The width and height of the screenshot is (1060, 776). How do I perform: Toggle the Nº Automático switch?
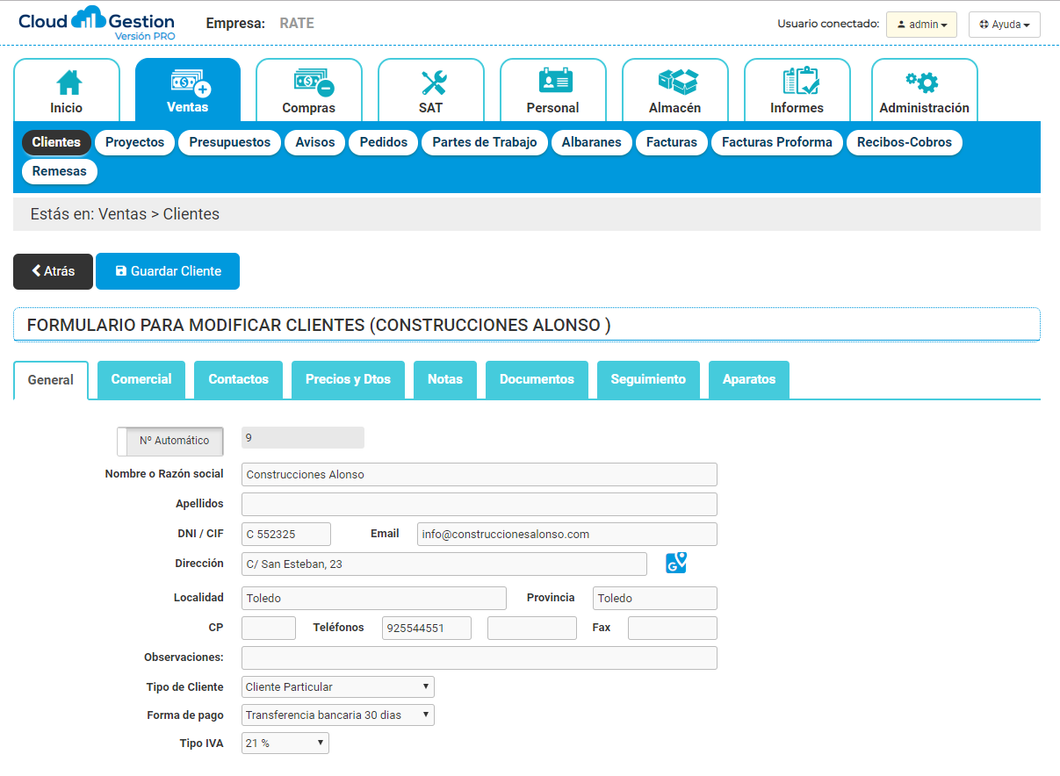tap(170, 441)
